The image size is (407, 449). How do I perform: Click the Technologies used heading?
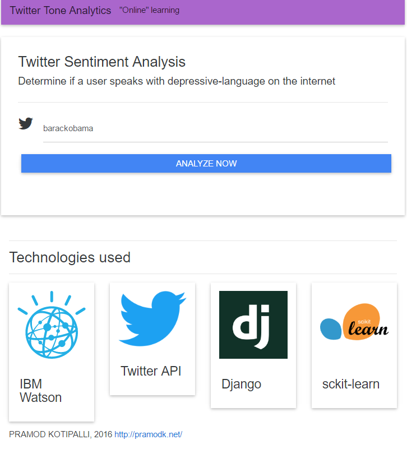[x=70, y=257]
